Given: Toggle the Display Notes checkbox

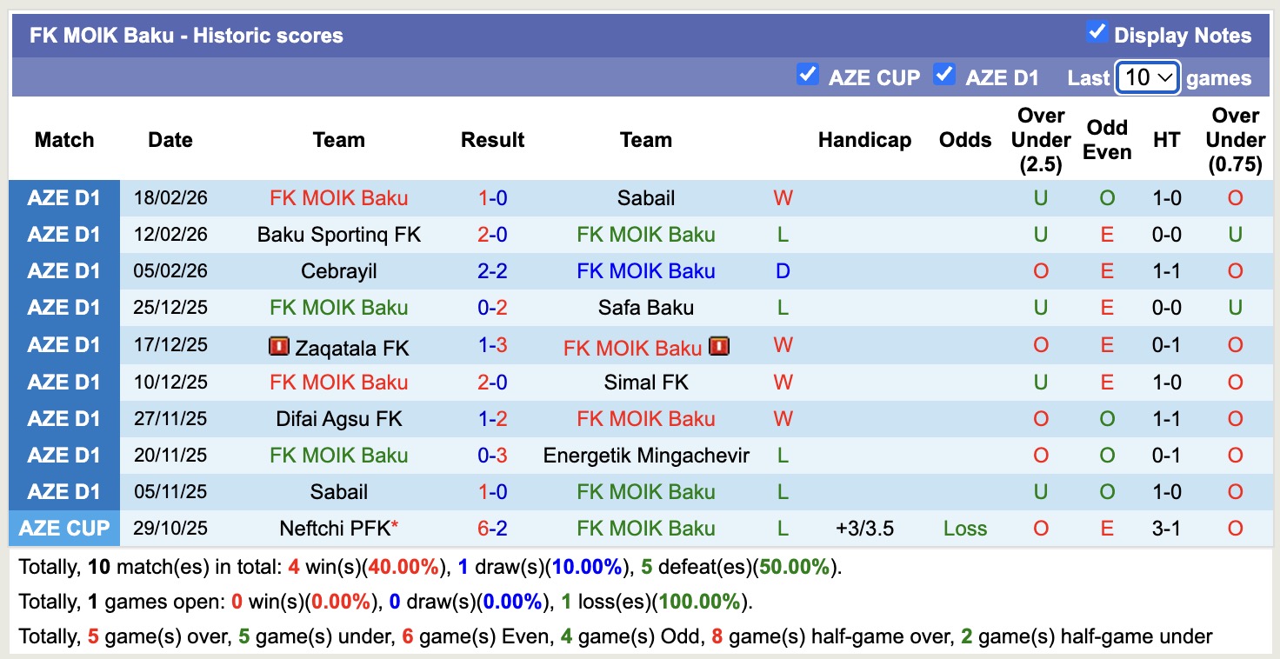Looking at the screenshot, I should [x=1097, y=33].
